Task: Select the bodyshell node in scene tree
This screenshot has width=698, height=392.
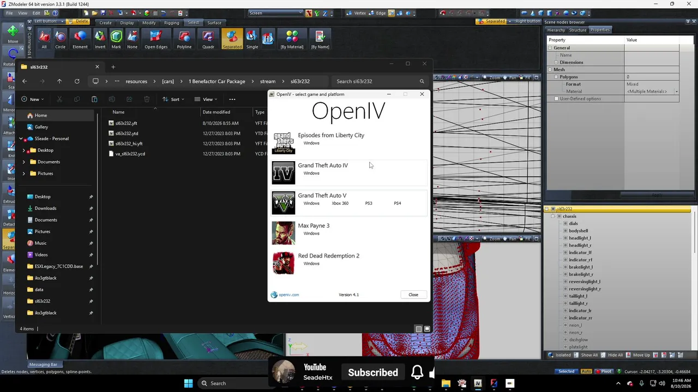Action: pos(579,231)
